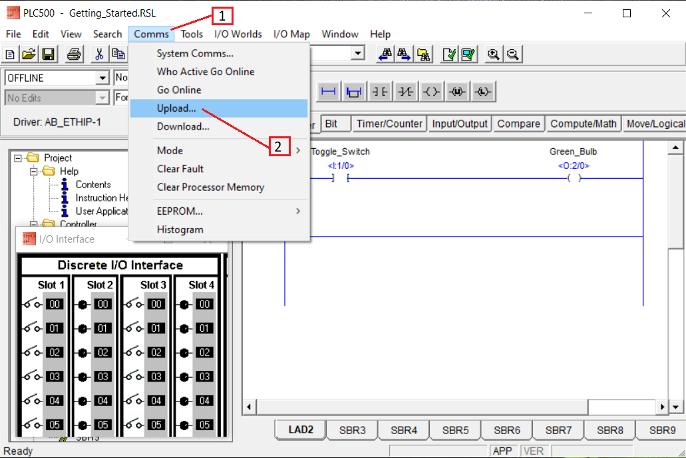The image size is (686, 458).
Task: Click the Cut scissors toolbar icon
Action: point(99,55)
